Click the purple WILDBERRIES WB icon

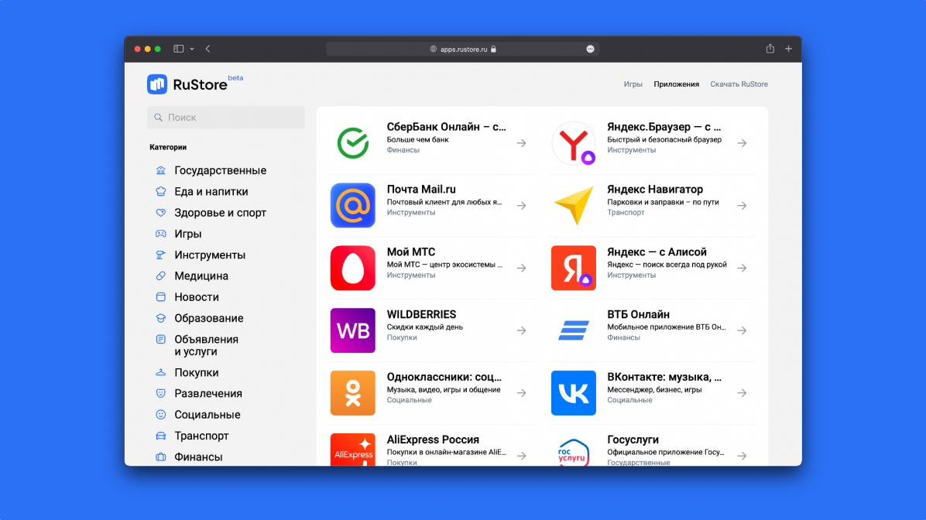click(352, 330)
